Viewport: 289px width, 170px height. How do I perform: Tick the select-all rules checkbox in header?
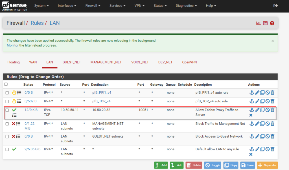6,84
